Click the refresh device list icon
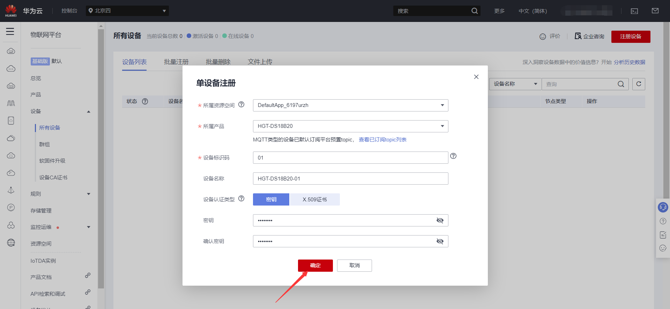670x309 pixels. [x=639, y=84]
